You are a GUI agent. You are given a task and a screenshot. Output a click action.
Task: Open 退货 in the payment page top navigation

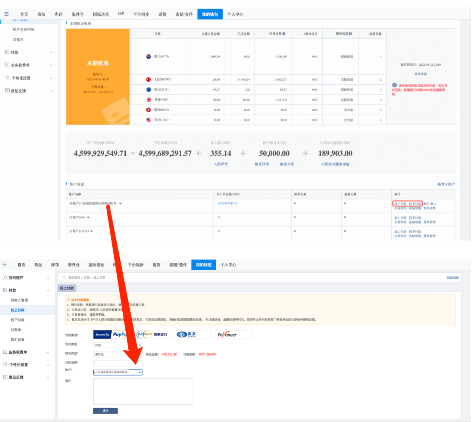(157, 265)
